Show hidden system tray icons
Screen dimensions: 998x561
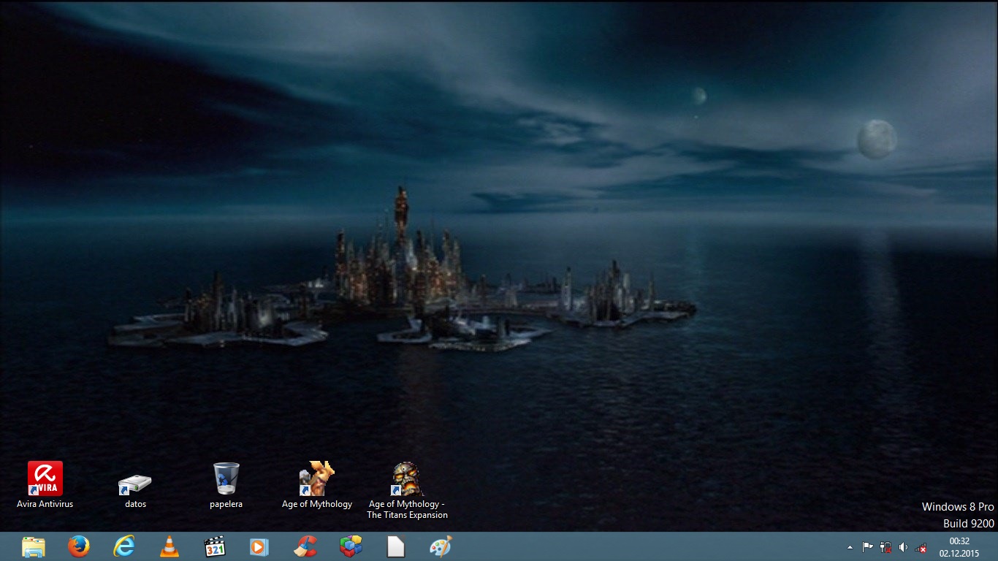tap(850, 547)
